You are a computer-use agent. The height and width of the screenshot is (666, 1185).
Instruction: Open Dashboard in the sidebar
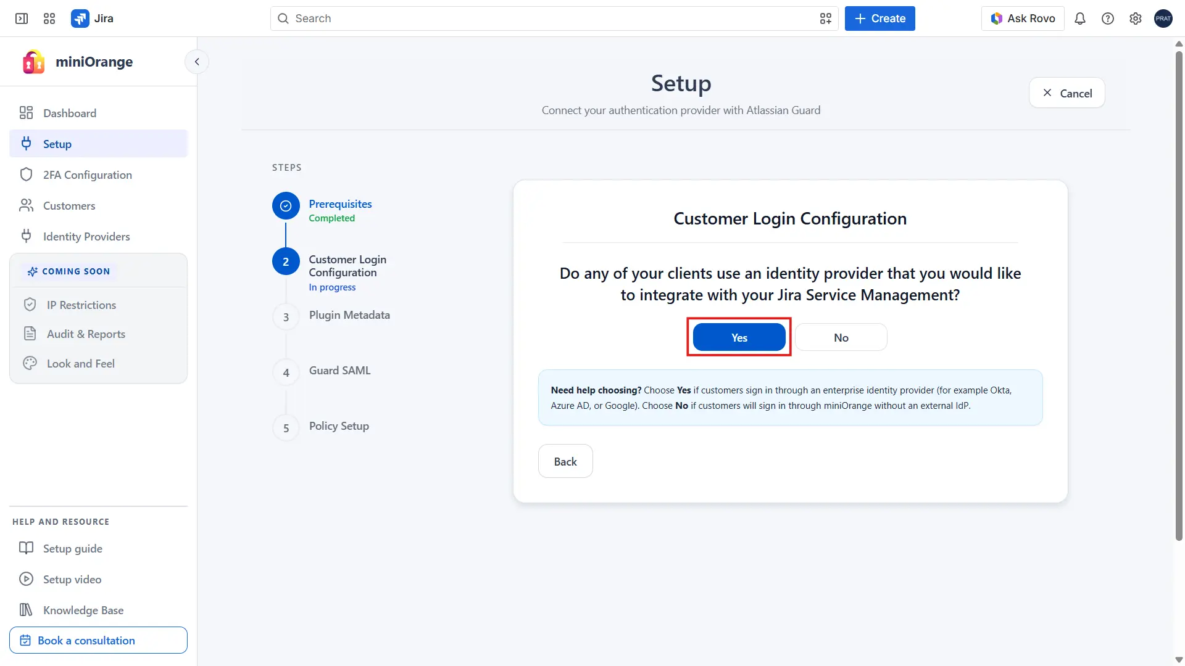99,113
